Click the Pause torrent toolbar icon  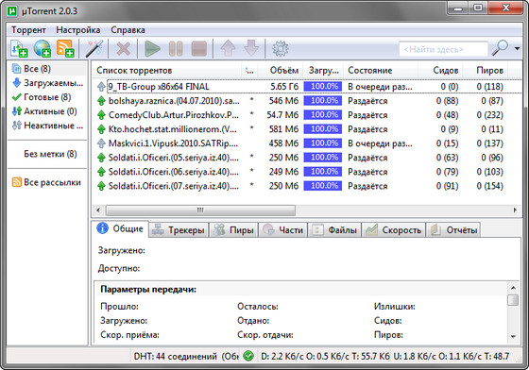(x=176, y=49)
